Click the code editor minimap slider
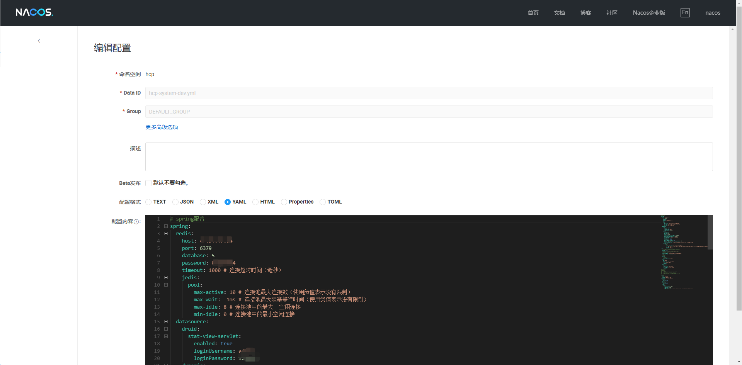Viewport: 742px width, 365px height. pos(710,232)
